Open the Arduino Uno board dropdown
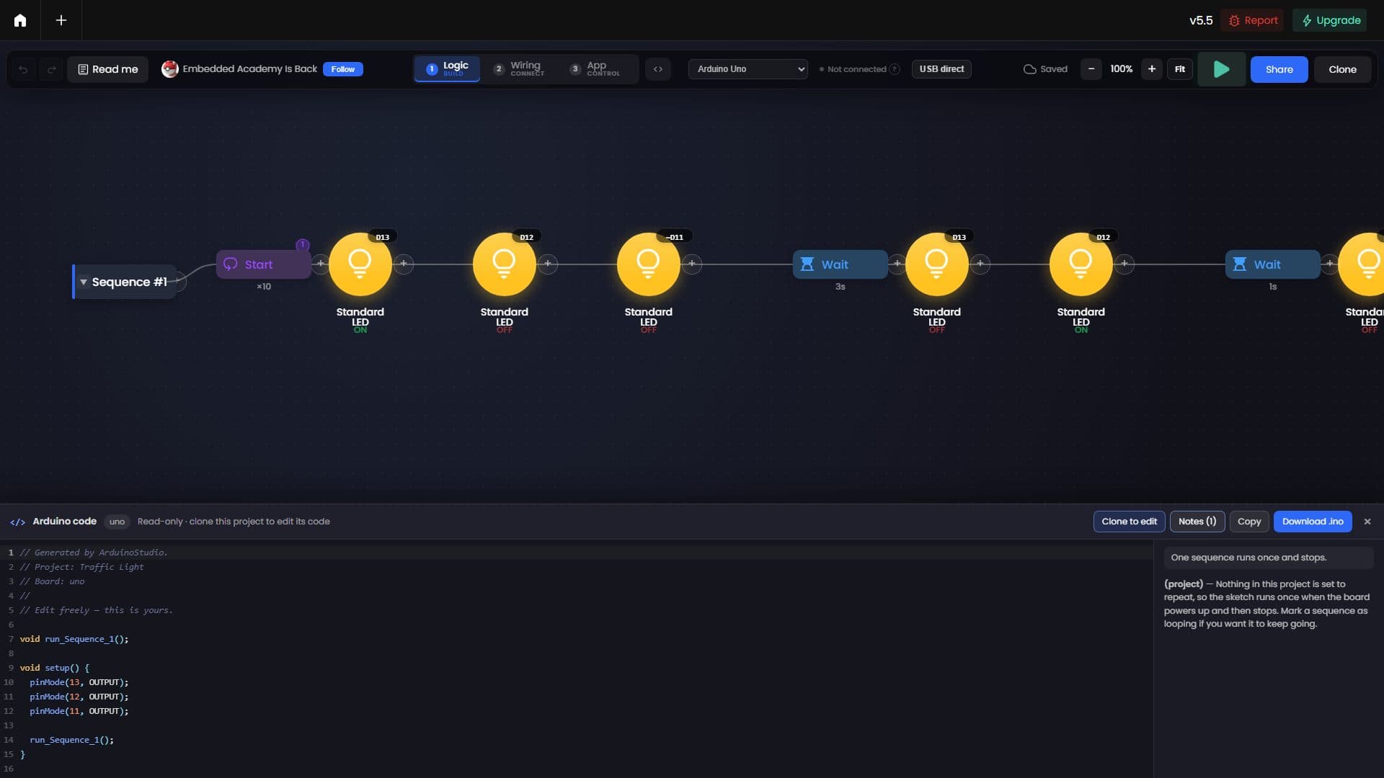This screenshot has width=1384, height=778. [748, 69]
